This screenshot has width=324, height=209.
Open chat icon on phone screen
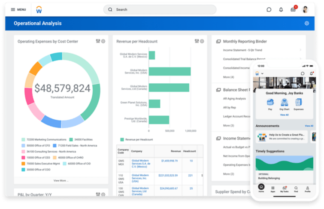303,73
